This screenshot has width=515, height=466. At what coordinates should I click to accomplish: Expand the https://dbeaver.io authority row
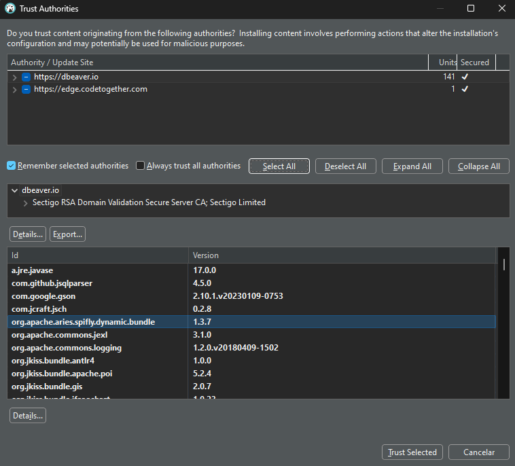pos(14,77)
